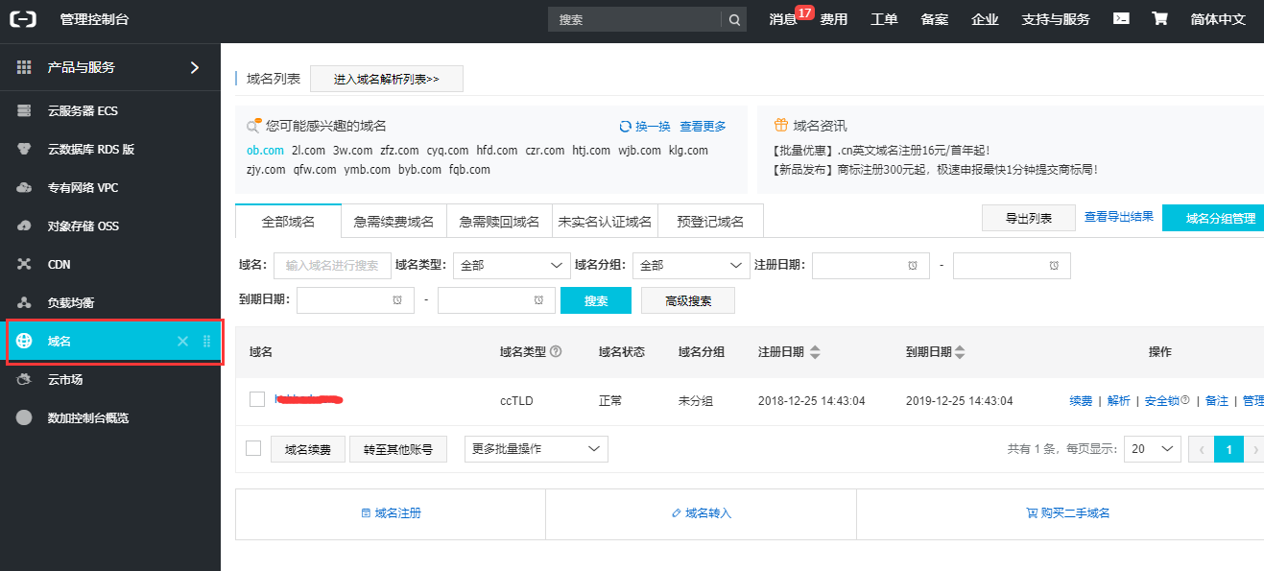Switch to the 急需赎回域名 tab

[499, 221]
